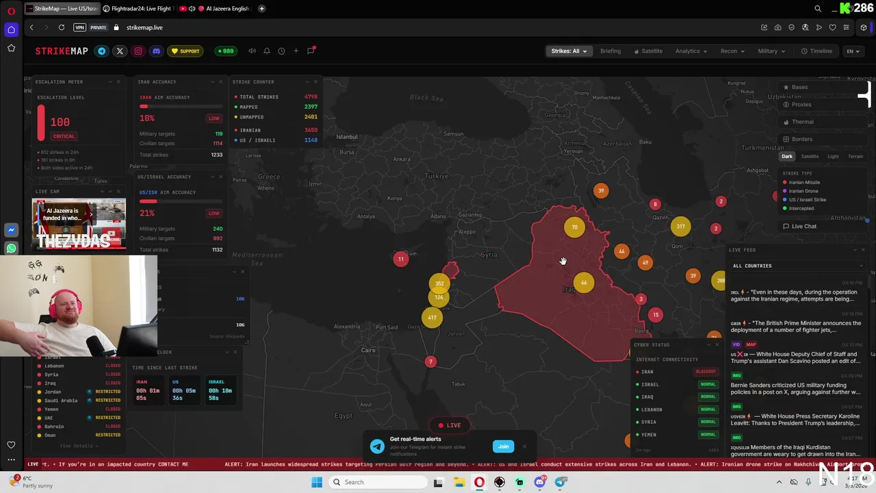The width and height of the screenshot is (876, 493).
Task: Open Opera sidebar home icon
Action: [x=11, y=29]
